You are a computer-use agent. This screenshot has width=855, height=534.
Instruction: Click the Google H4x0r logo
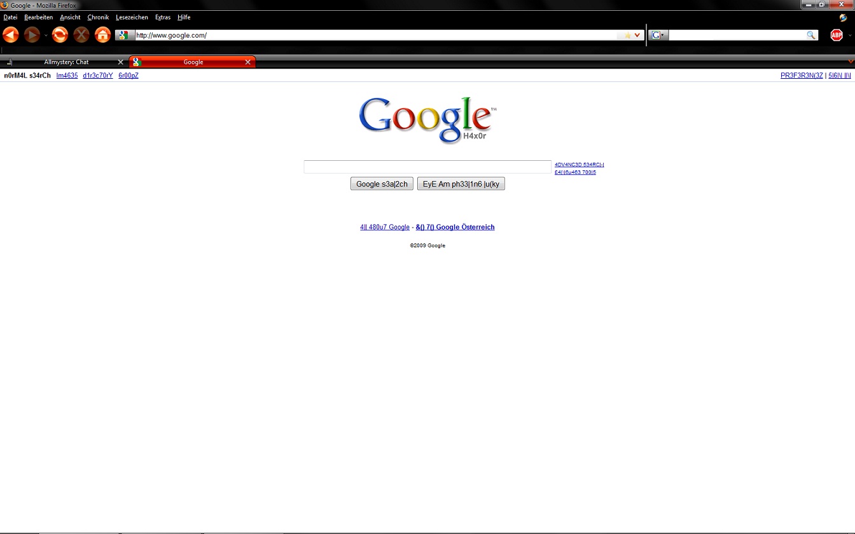[x=427, y=120]
